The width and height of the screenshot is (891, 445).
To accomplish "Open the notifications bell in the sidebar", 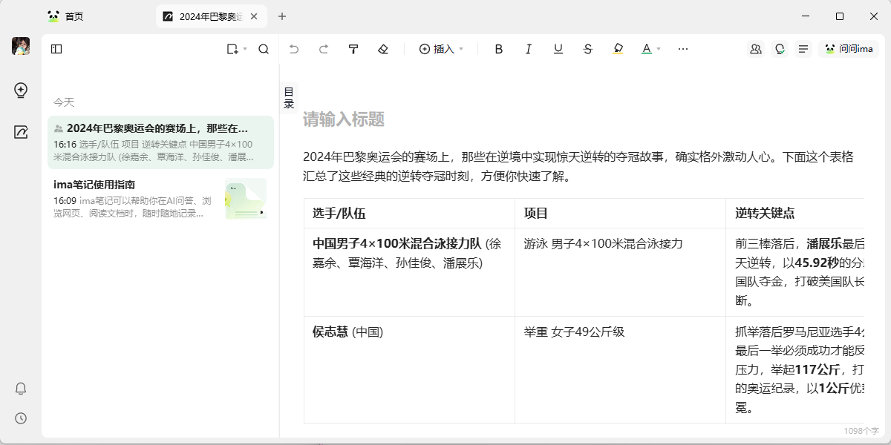I will pos(21,389).
